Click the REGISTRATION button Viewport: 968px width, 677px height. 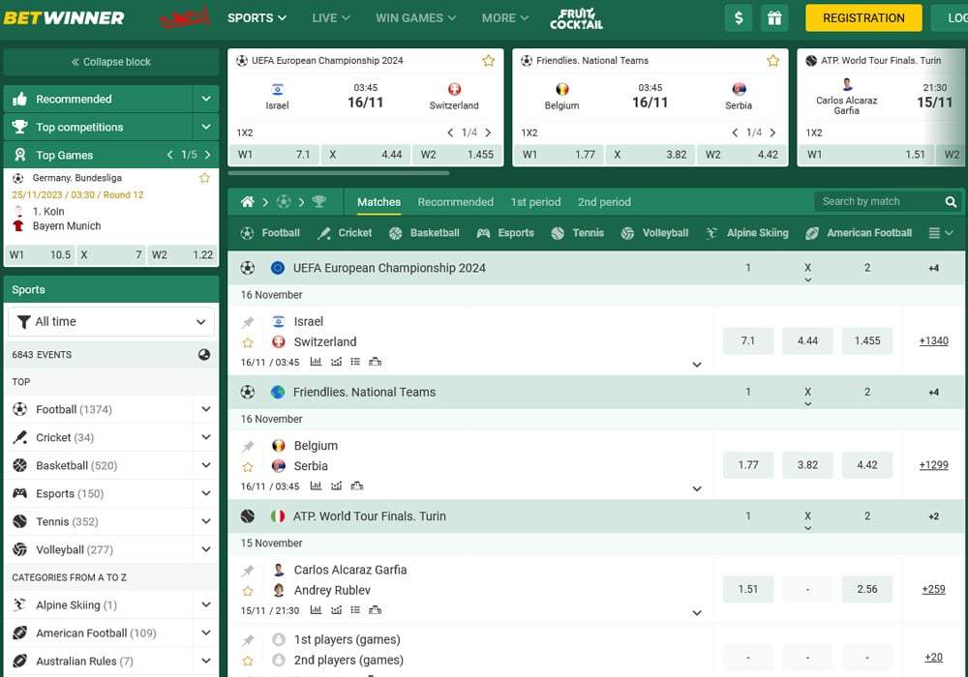(x=863, y=17)
